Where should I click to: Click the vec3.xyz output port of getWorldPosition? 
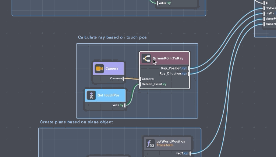pos(190,153)
